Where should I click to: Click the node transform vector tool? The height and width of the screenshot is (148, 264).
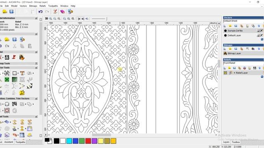point(7,73)
